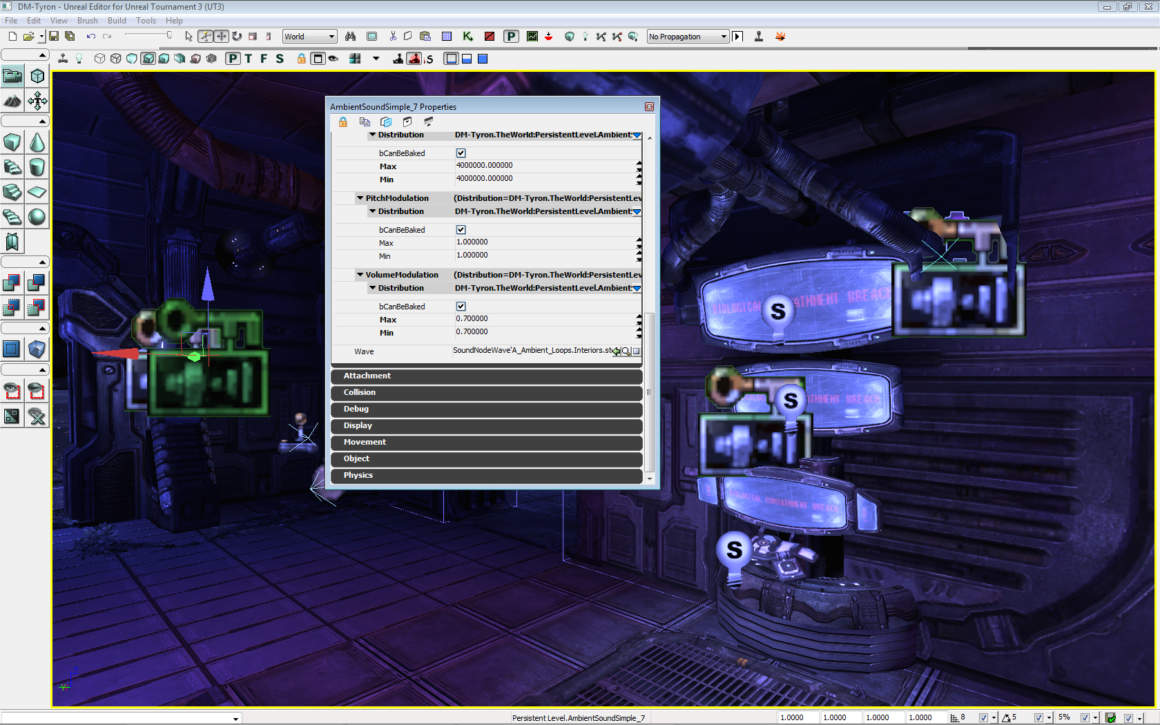Open drag grid size dropdown arrow
This screenshot has height=725, width=1160.
994,718
